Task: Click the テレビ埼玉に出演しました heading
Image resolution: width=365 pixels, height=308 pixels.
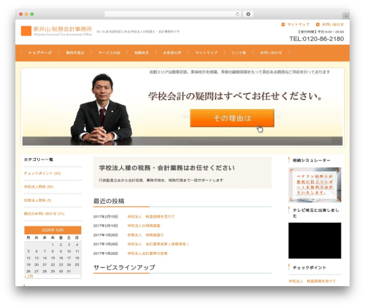Action: (316, 213)
